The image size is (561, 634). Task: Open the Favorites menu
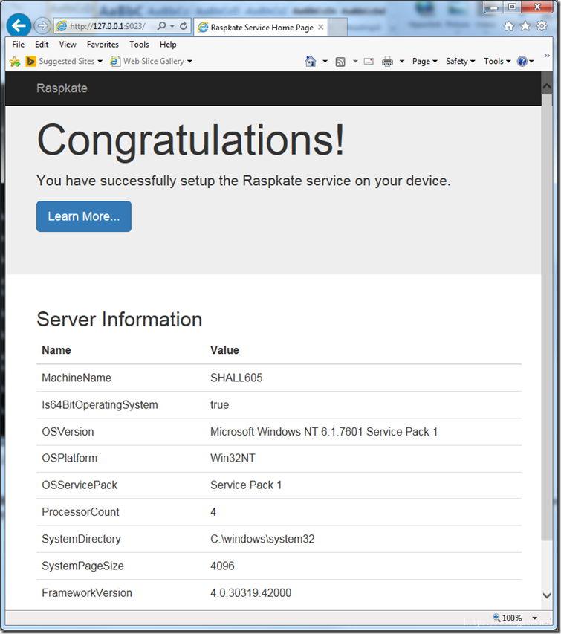click(103, 45)
